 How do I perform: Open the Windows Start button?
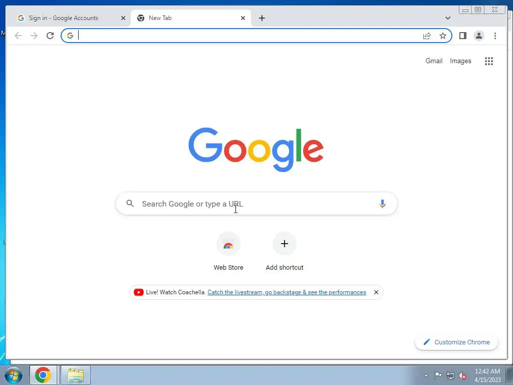14,375
